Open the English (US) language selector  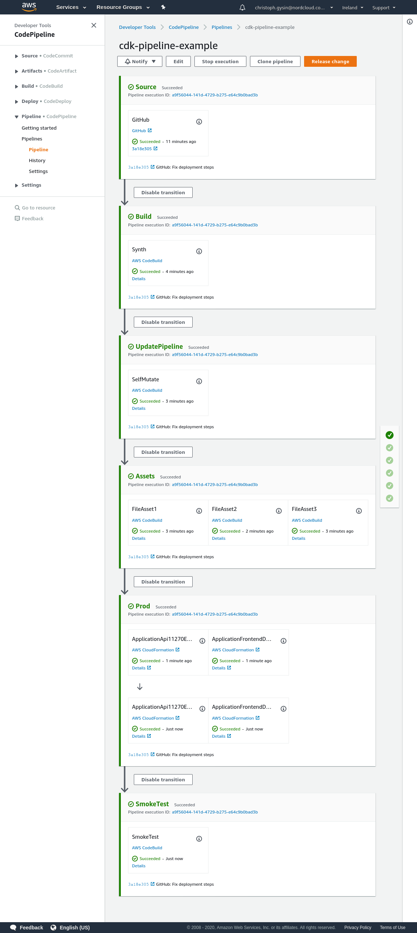tap(70, 928)
